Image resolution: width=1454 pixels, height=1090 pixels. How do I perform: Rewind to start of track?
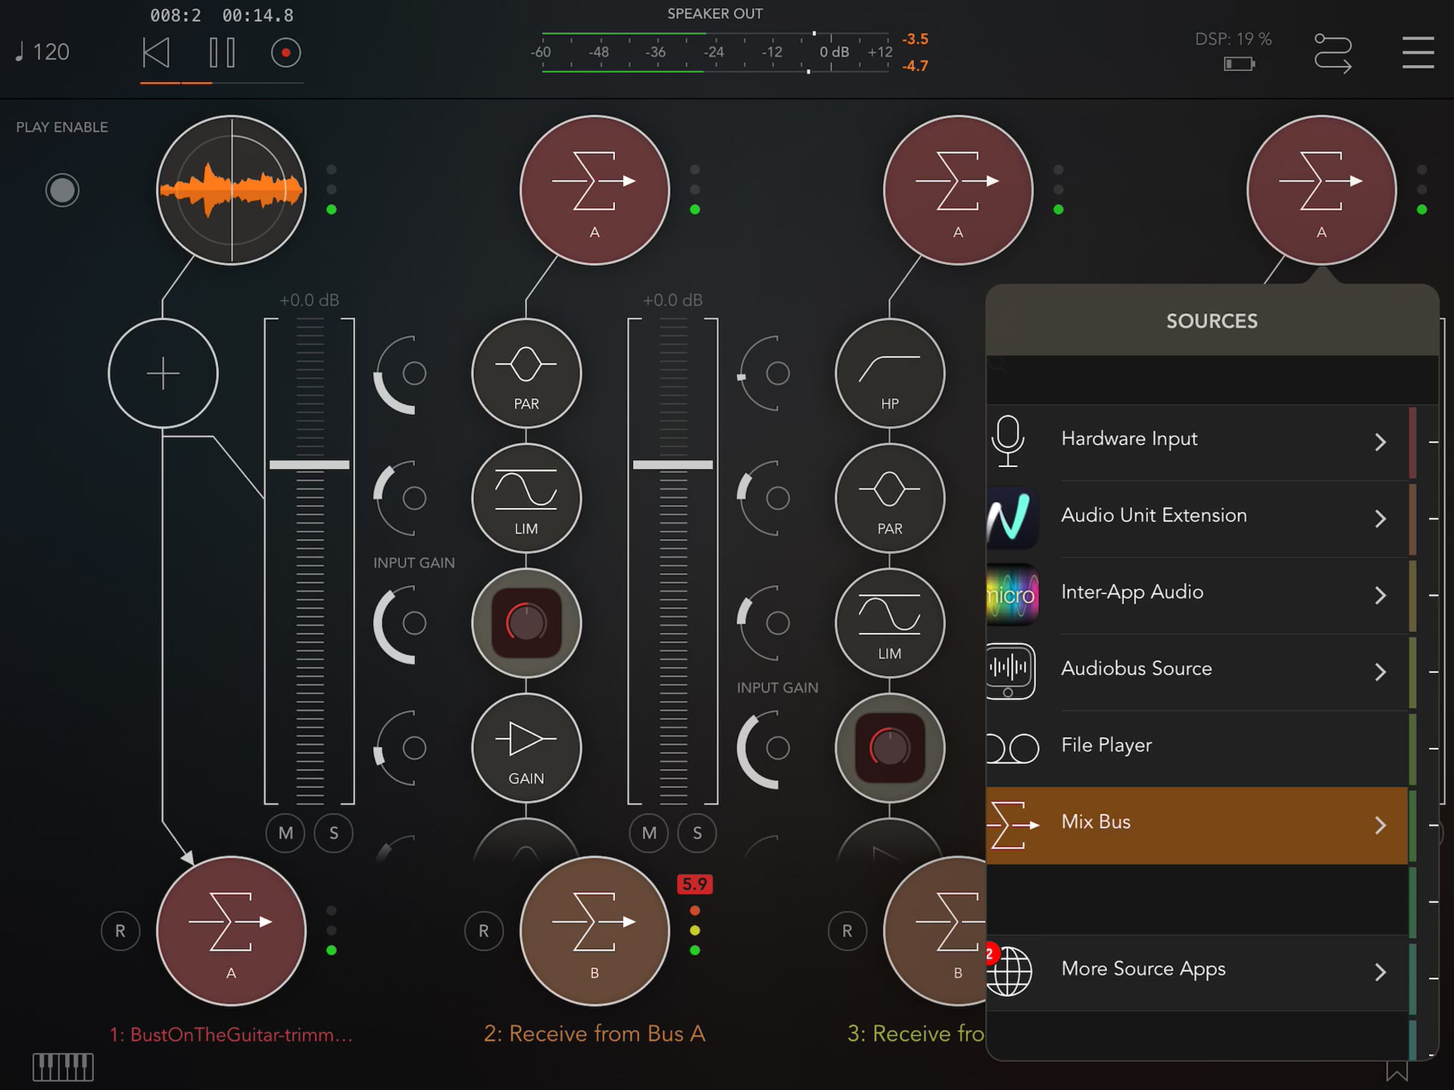tap(156, 53)
